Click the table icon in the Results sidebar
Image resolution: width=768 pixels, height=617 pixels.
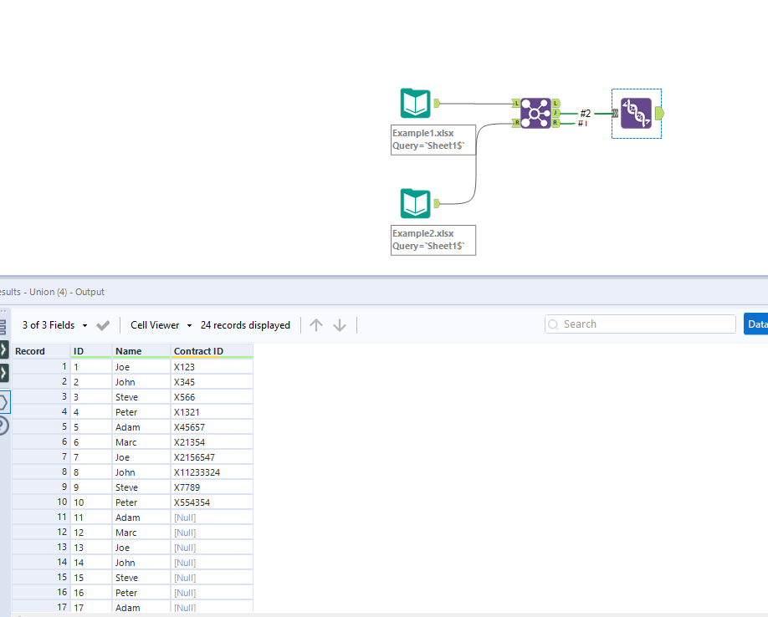click(3, 326)
